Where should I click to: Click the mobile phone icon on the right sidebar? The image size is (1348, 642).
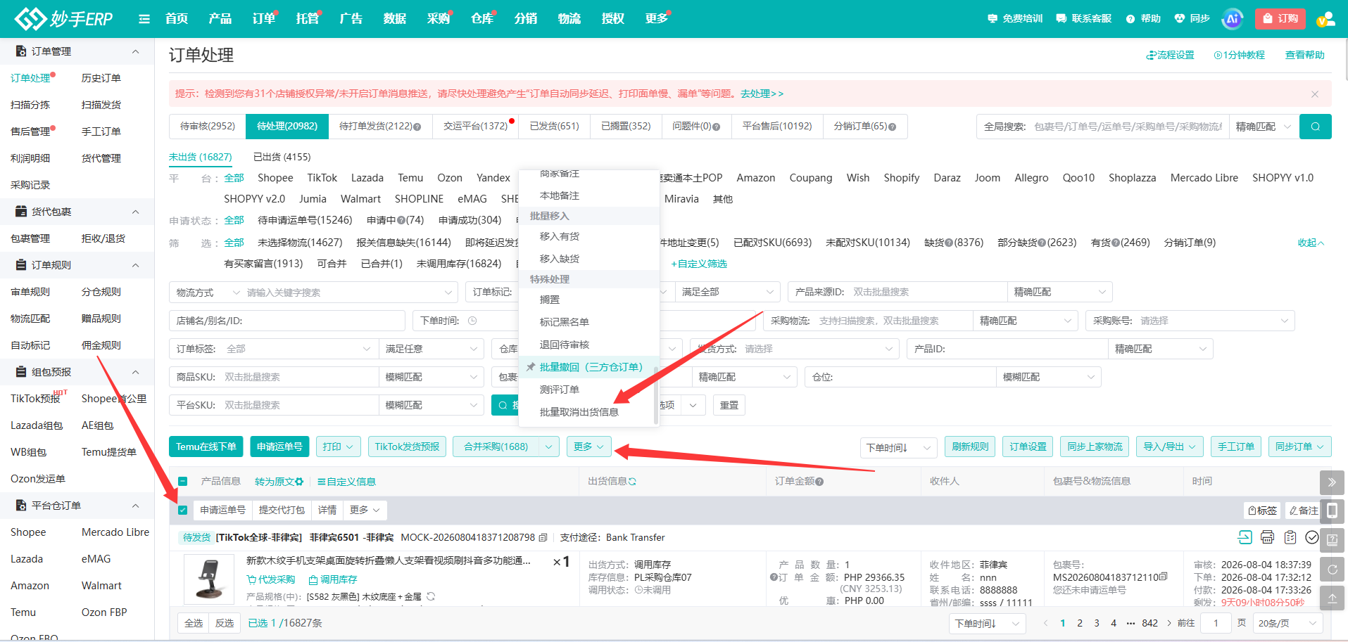(x=1332, y=511)
